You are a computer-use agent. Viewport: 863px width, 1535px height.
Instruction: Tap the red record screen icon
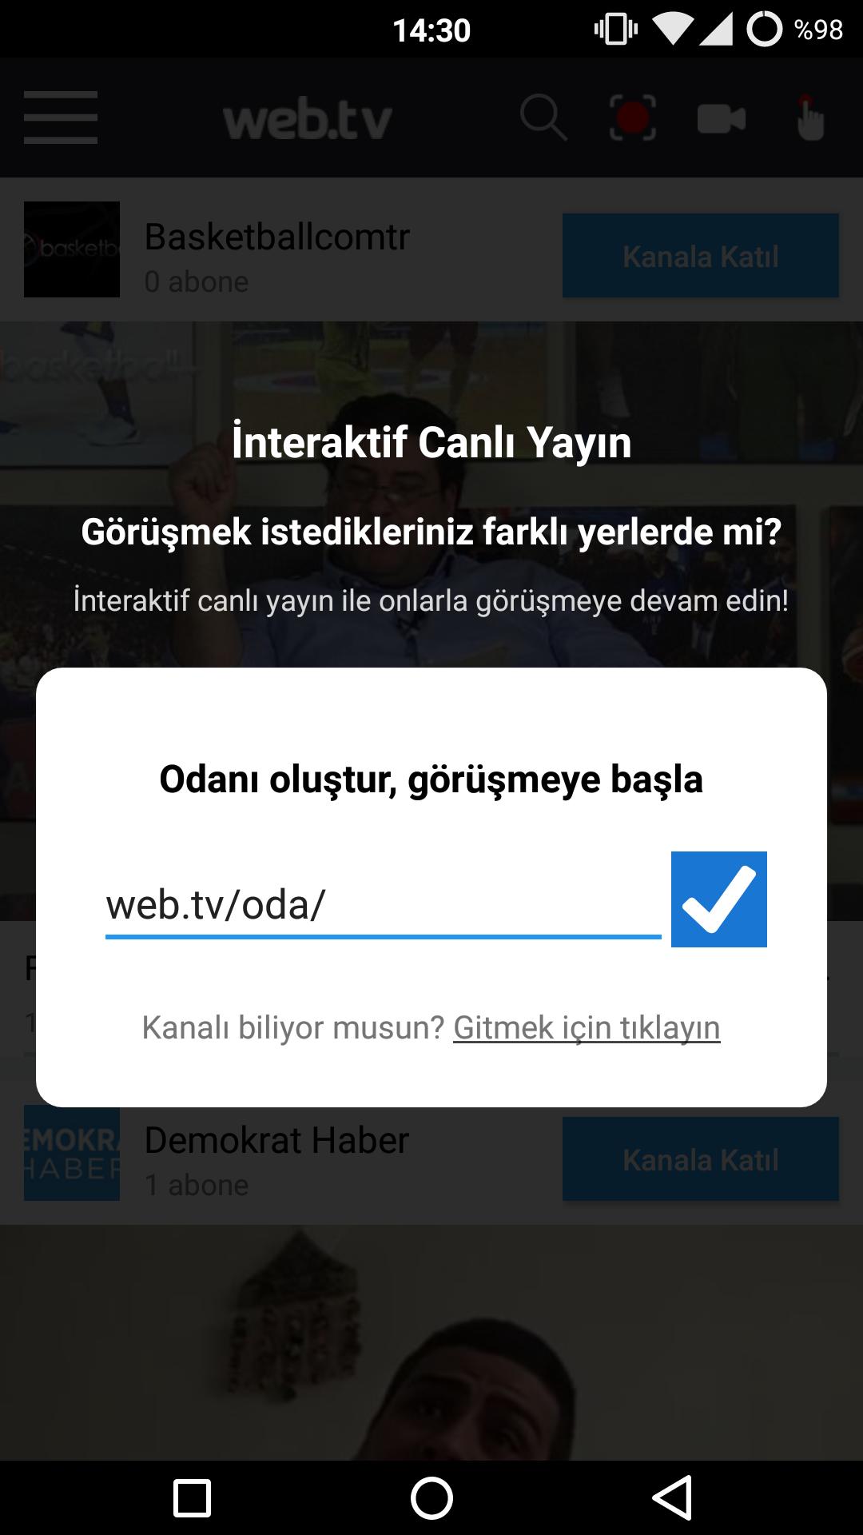(x=633, y=118)
